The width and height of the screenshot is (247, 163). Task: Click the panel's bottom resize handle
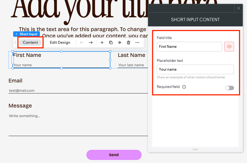[x=195, y=149]
